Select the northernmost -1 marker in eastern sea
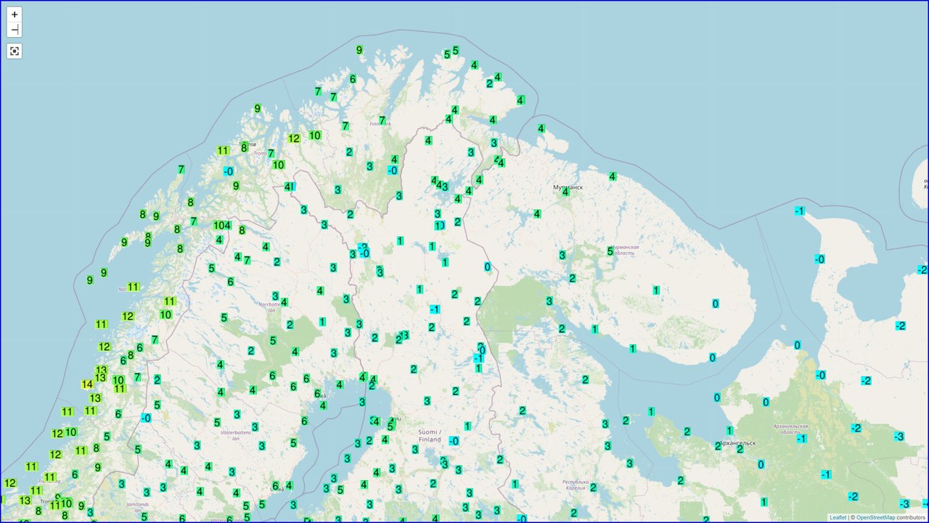The width and height of the screenshot is (929, 523). click(799, 211)
